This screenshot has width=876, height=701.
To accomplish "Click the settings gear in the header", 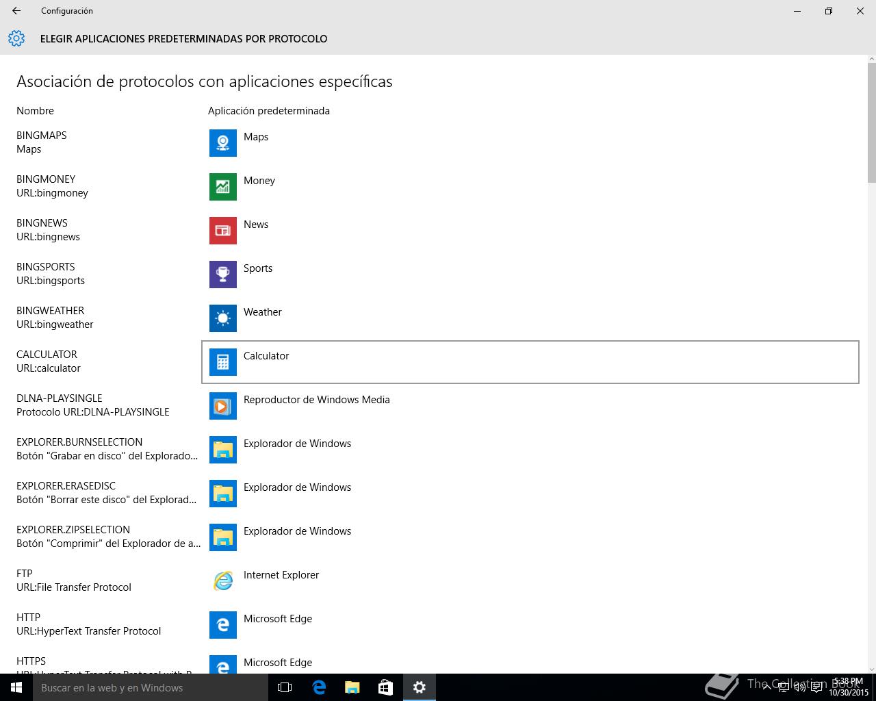I will point(16,38).
